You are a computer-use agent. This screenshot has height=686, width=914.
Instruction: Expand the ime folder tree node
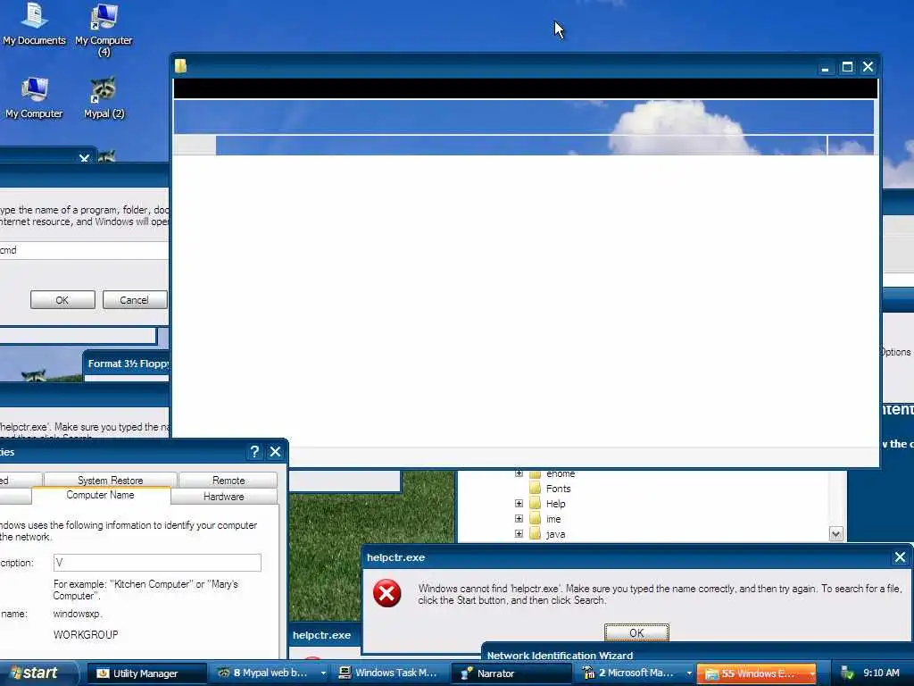[519, 518]
